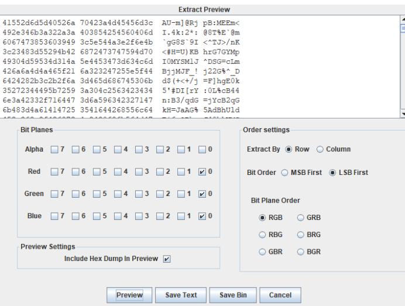This screenshot has height=306, width=405.
Task: Choose LSB First bit order
Action: (x=332, y=173)
